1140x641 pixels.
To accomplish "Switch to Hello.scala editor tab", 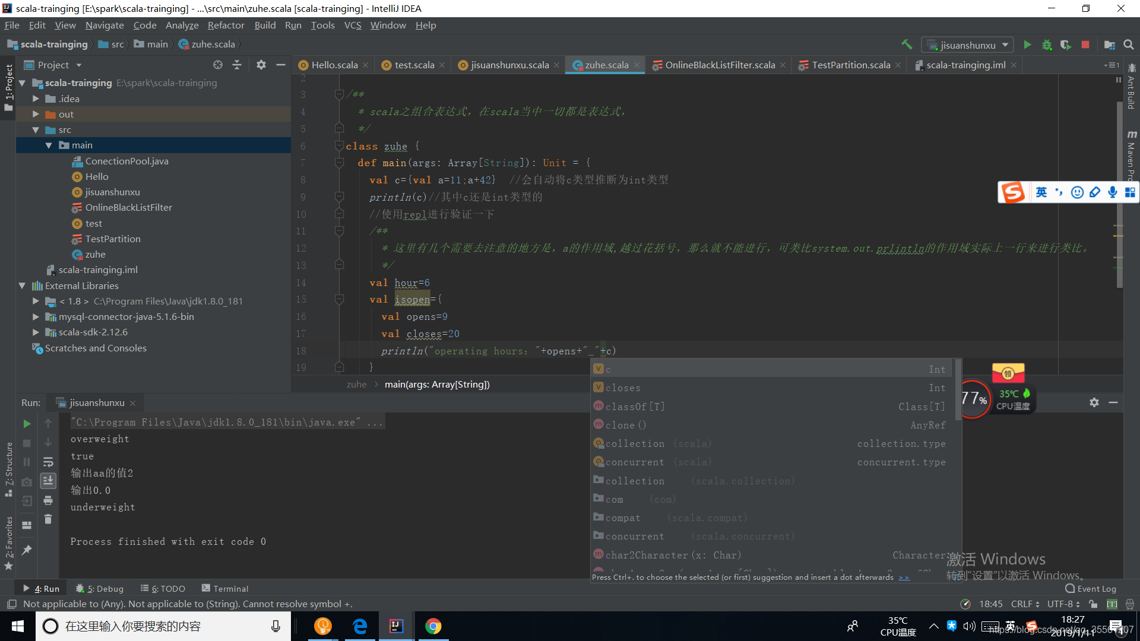I will pyautogui.click(x=334, y=65).
